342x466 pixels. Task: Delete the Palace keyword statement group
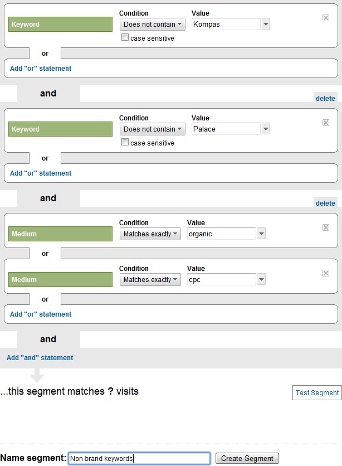coord(325,99)
